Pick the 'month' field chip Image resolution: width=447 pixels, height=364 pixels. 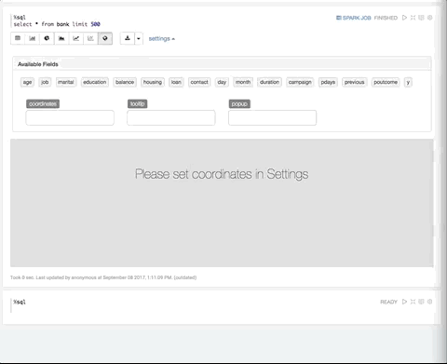(x=243, y=82)
